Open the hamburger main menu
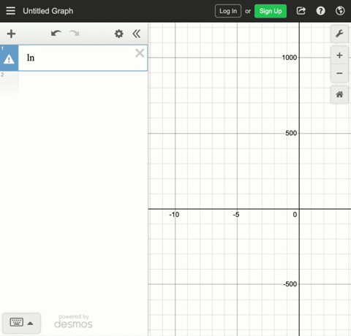The width and height of the screenshot is (351, 336). coord(10,11)
